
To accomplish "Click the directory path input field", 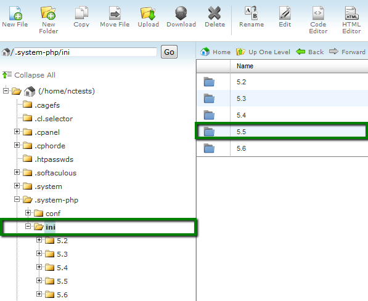I will pyautogui.click(x=86, y=52).
